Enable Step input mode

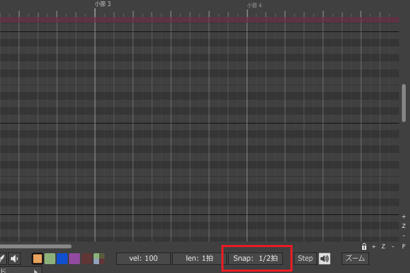[305, 259]
